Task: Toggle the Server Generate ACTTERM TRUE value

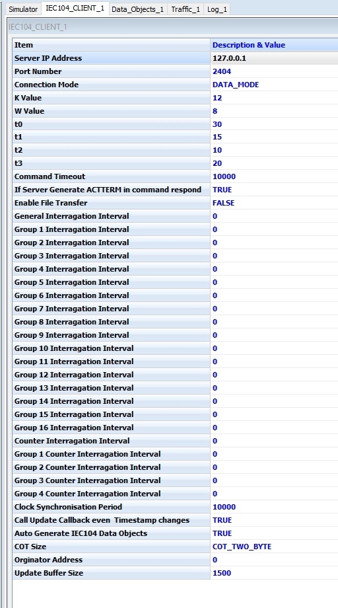Action: click(274, 190)
